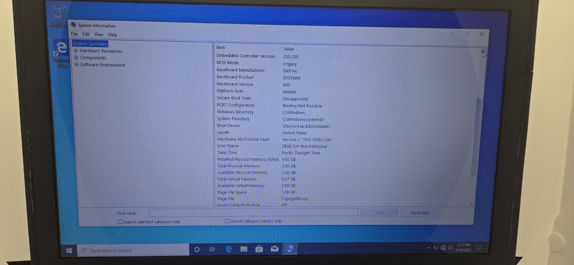Viewport: 574px width, 265px height.
Task: Expand the Components node
Action: (x=76, y=57)
